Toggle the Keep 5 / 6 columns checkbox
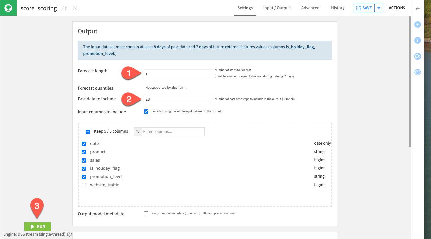Screen dimensions: 431x239 [x=87, y=131]
